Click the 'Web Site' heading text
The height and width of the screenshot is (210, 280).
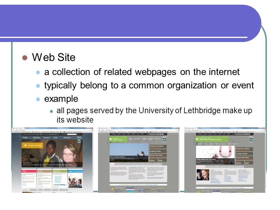54,57
